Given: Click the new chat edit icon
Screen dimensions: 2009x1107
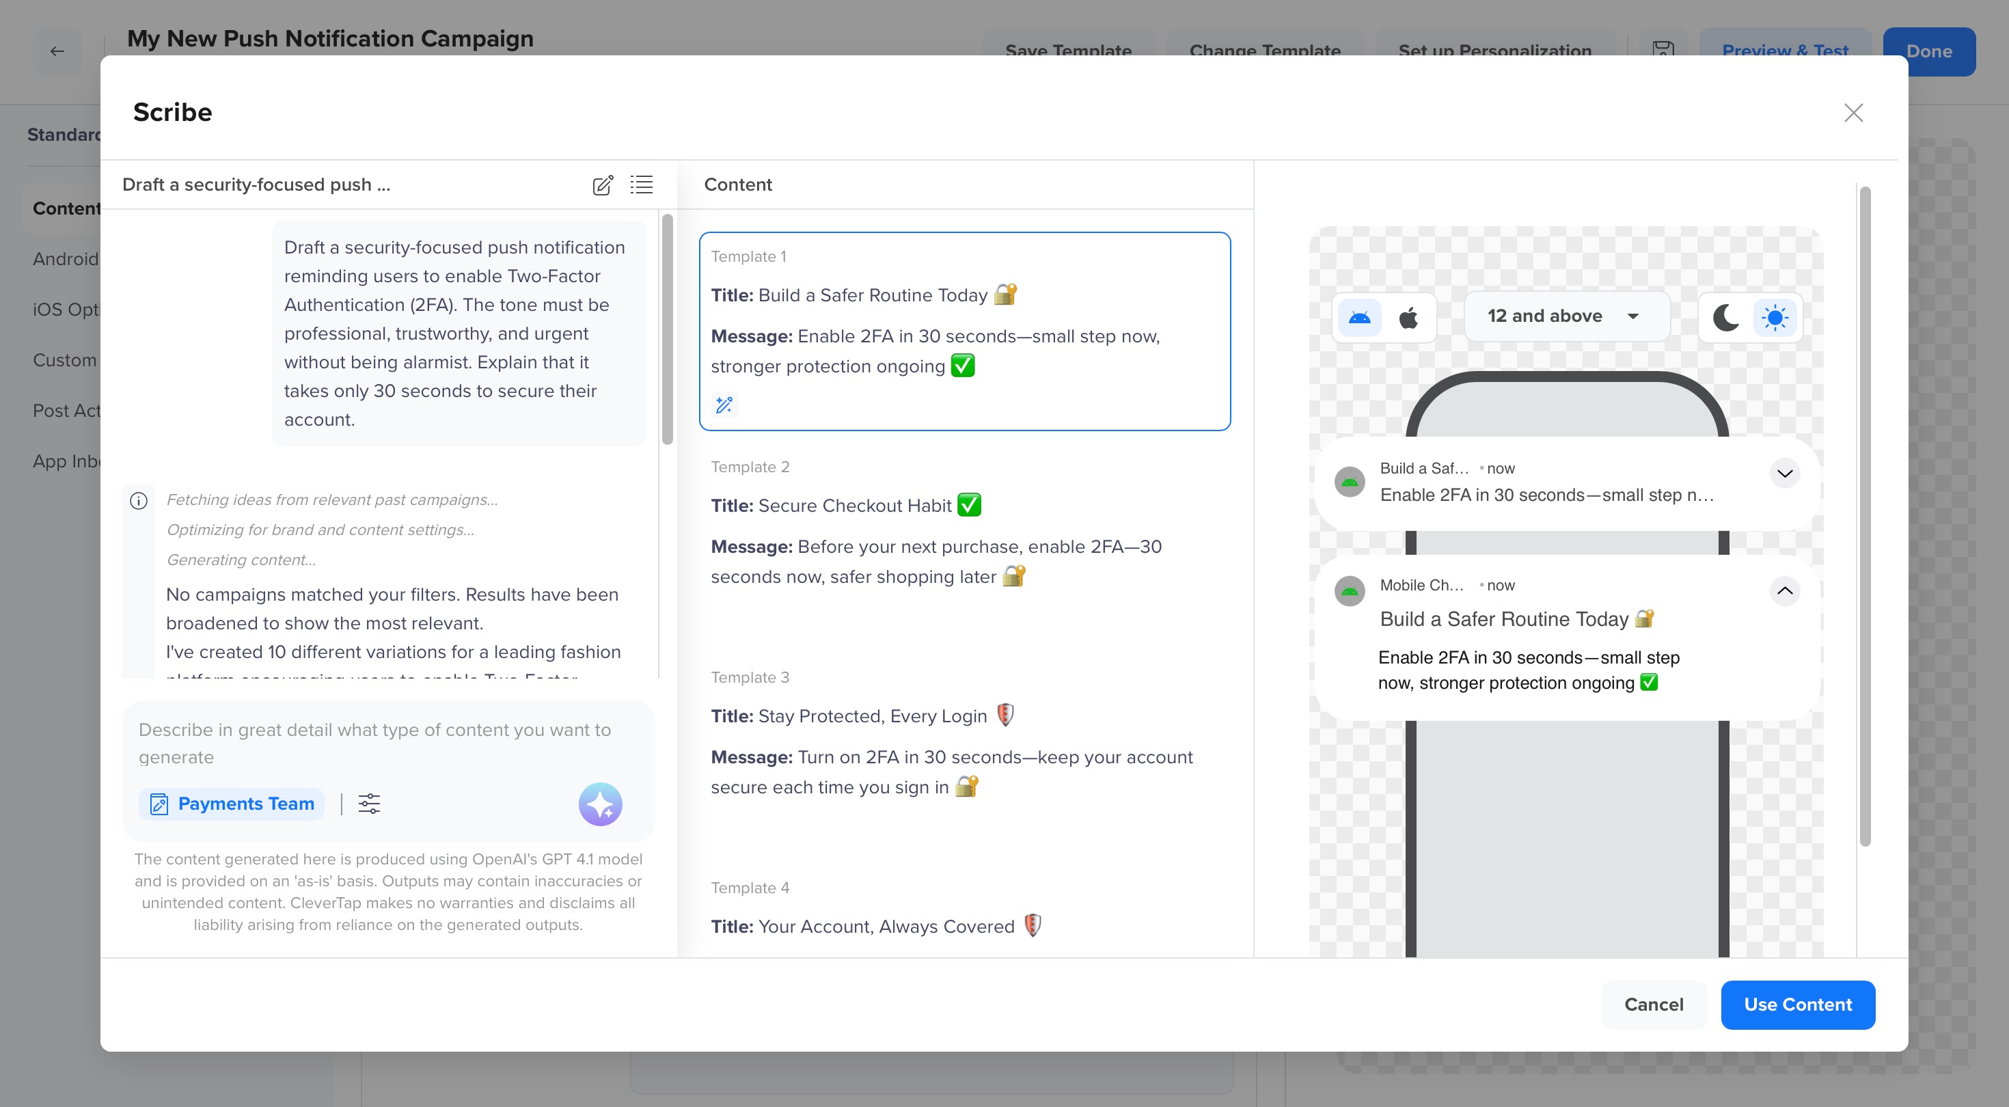Looking at the screenshot, I should [x=602, y=185].
